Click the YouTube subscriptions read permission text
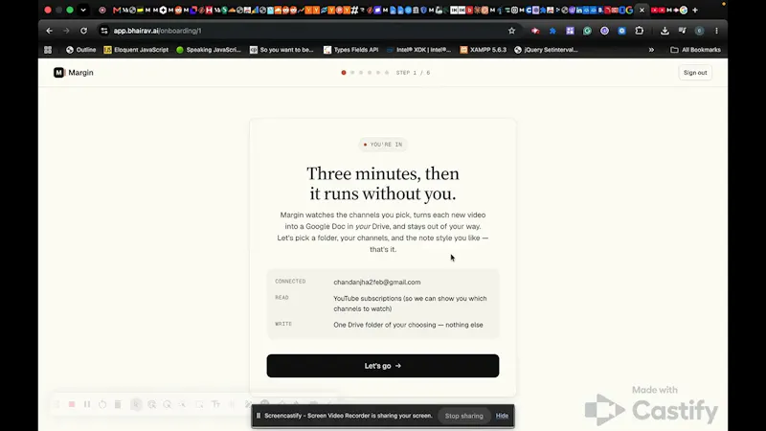766x431 pixels. point(410,304)
